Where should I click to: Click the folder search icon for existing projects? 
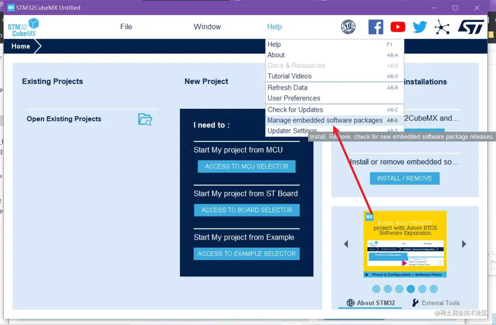[x=145, y=119]
